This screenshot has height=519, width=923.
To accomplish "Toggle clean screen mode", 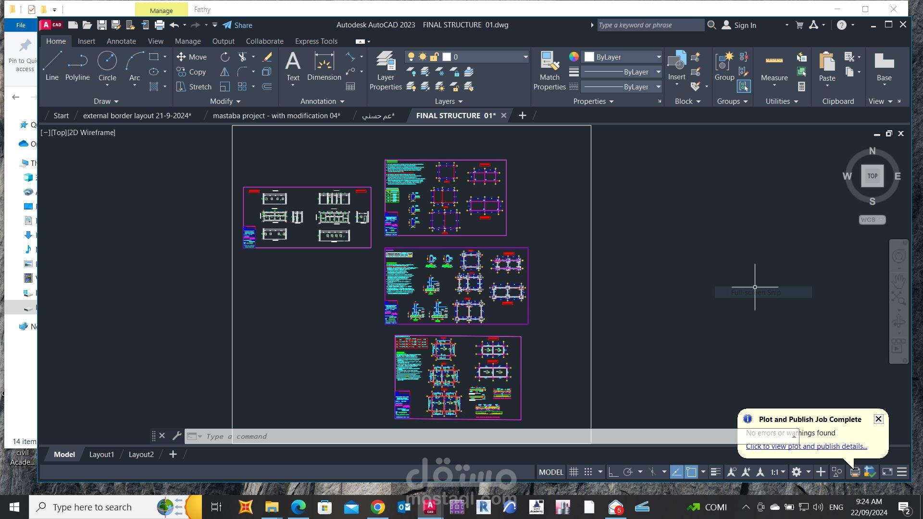I will click(x=887, y=472).
